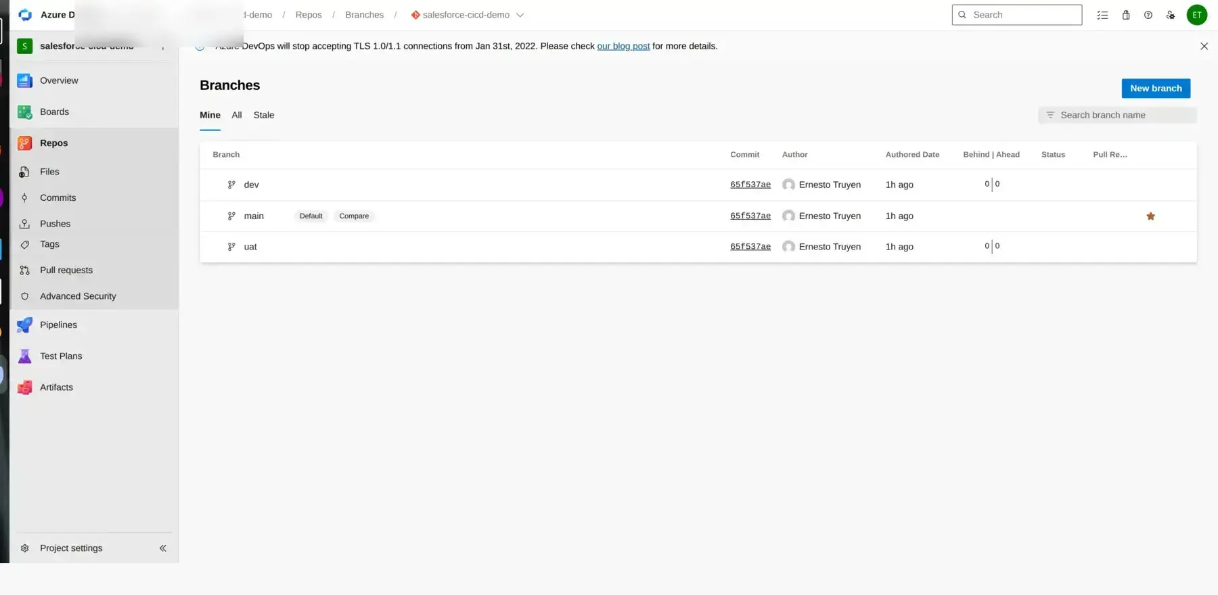The width and height of the screenshot is (1218, 595).
Task: Open Project settings gear
Action: pyautogui.click(x=25, y=548)
